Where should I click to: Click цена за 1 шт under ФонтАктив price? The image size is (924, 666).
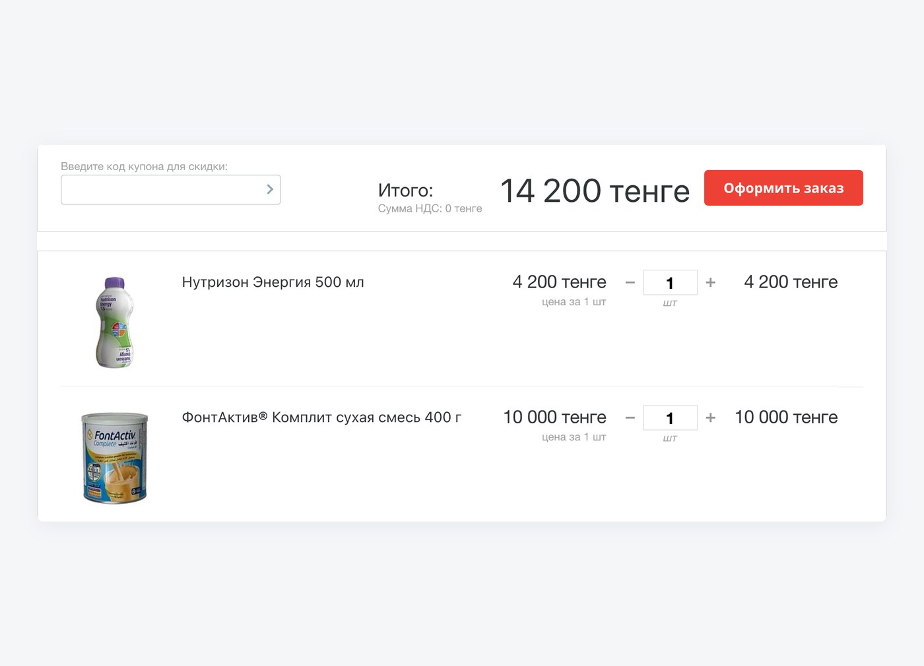(574, 437)
